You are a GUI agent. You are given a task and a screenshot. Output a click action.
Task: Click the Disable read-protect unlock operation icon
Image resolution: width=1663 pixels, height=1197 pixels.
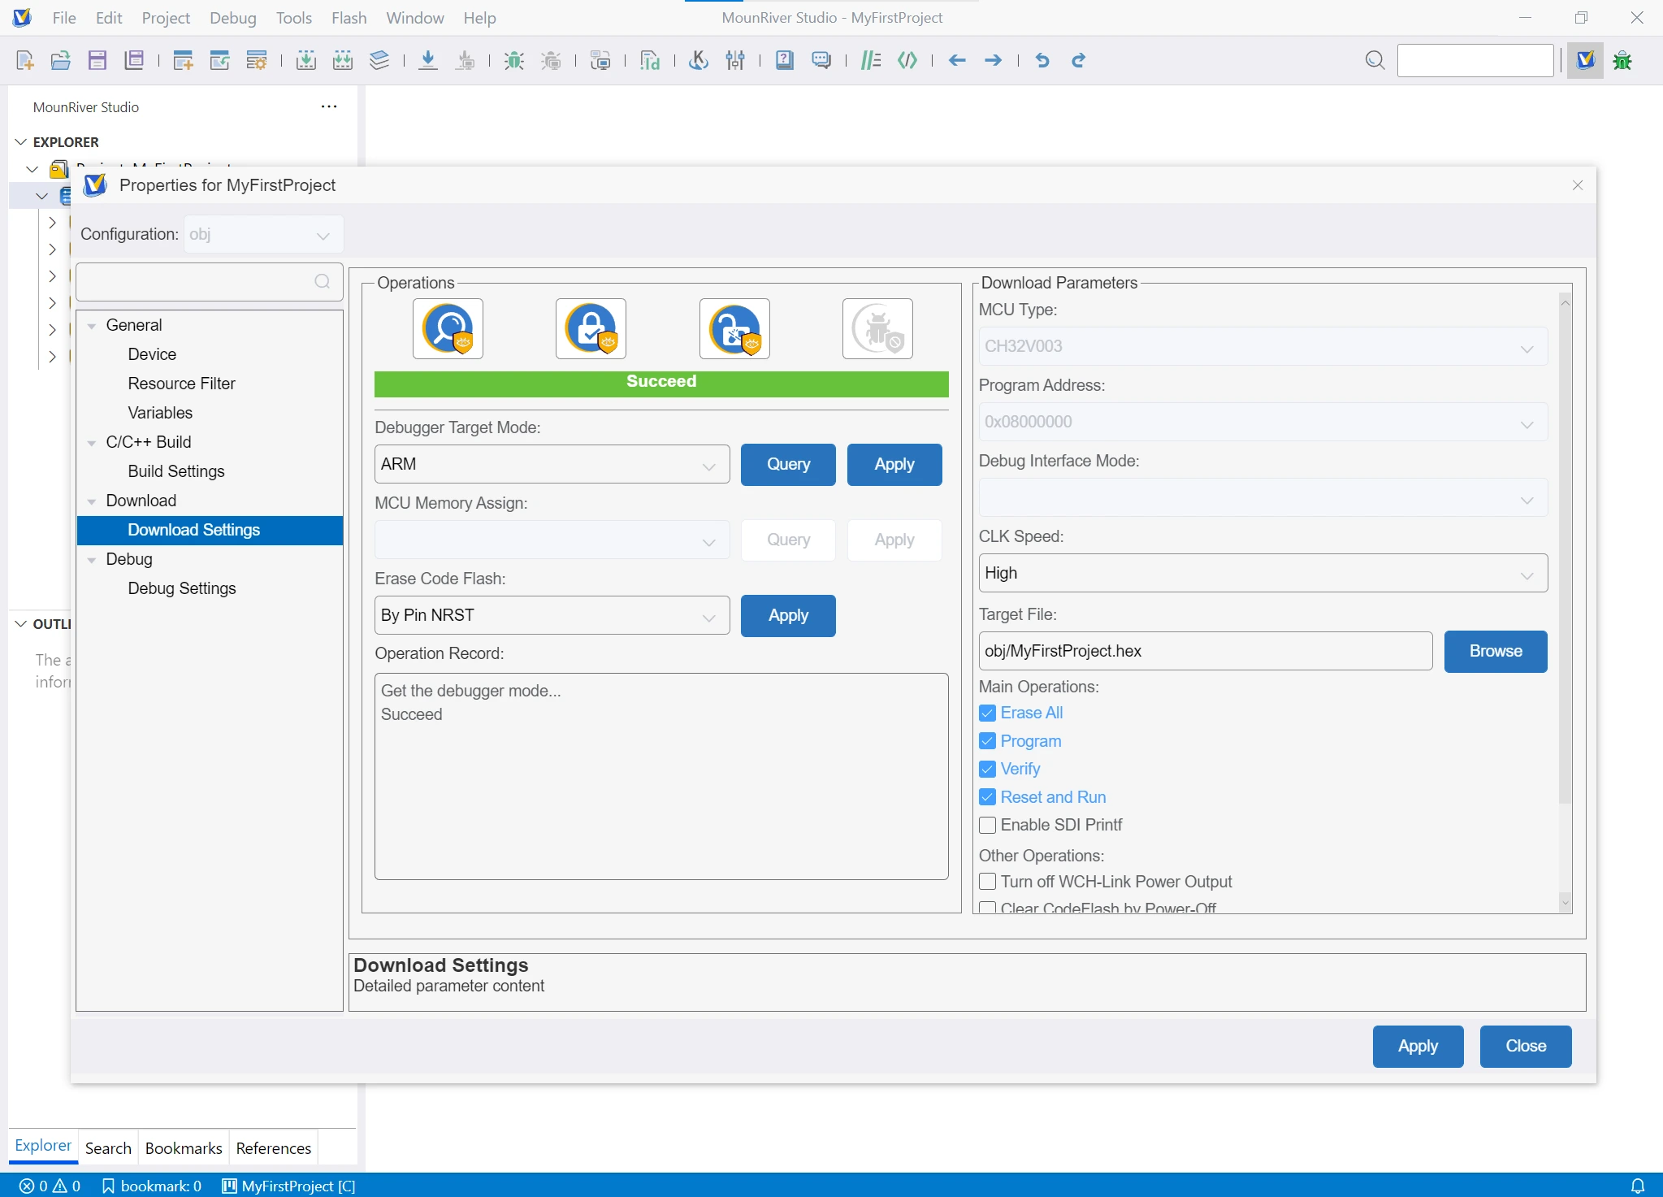pos(734,329)
